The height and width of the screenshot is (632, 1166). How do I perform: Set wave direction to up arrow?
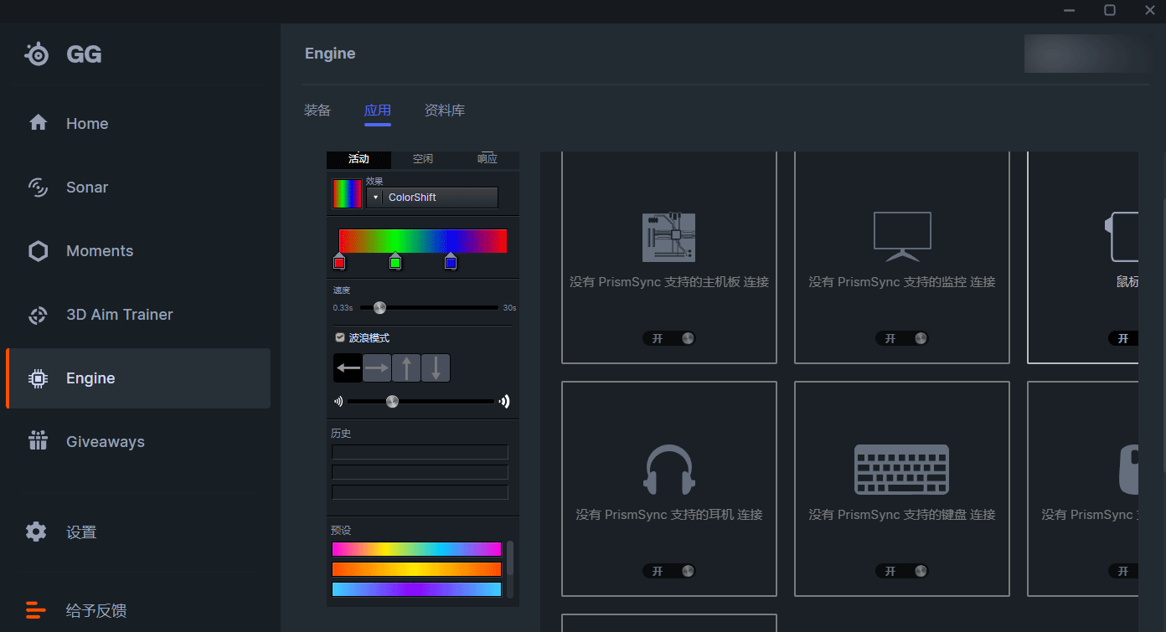[406, 367]
